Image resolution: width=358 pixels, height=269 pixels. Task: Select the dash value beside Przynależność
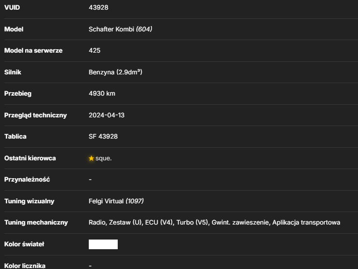[x=90, y=180]
